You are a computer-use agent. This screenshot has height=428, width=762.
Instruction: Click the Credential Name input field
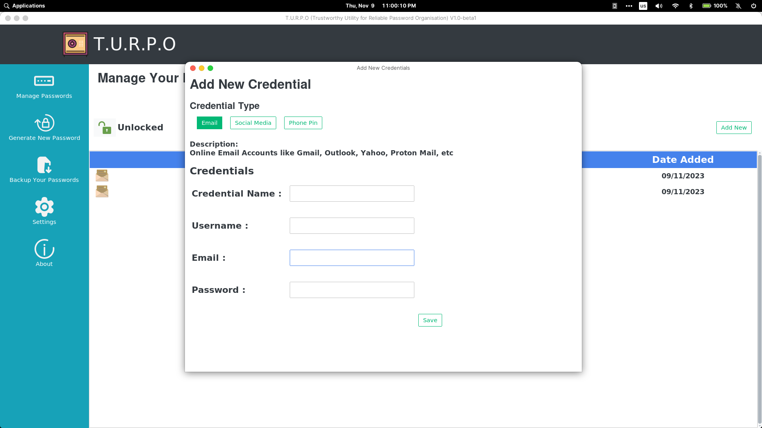[352, 193]
